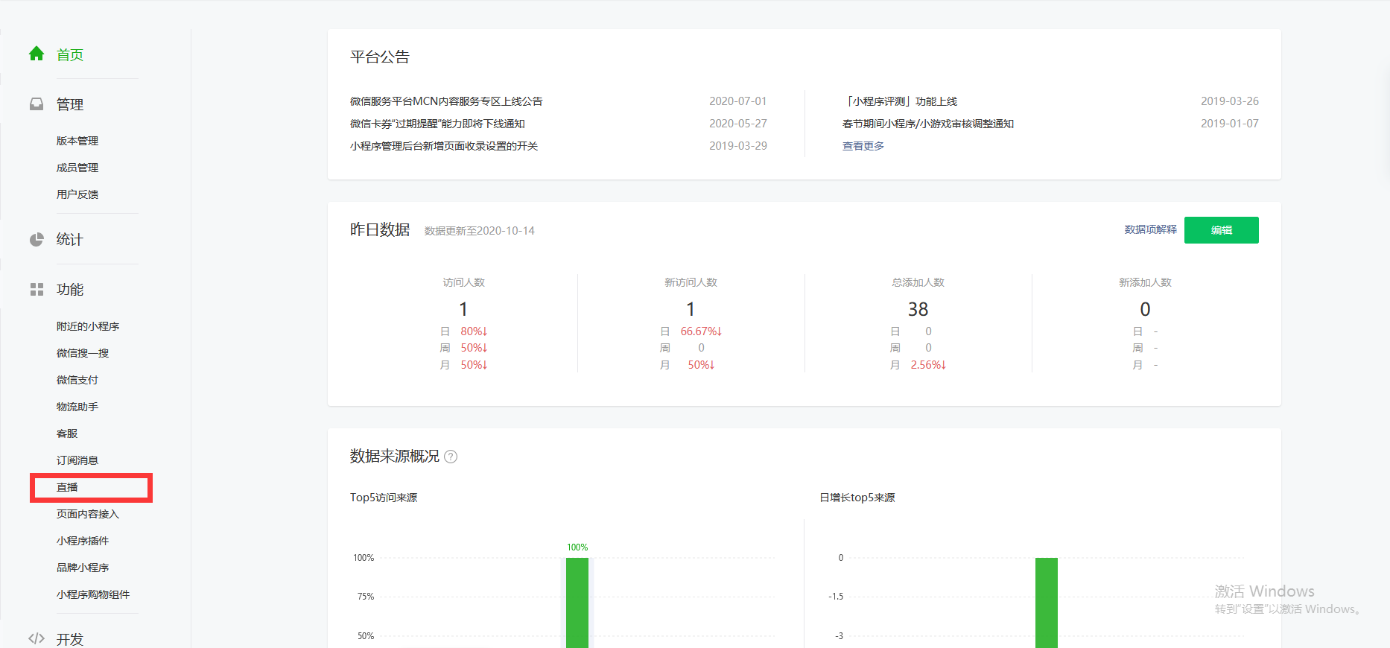The image size is (1390, 648).
Task: Click the Top5访问来源 chart title
Action: (x=384, y=498)
